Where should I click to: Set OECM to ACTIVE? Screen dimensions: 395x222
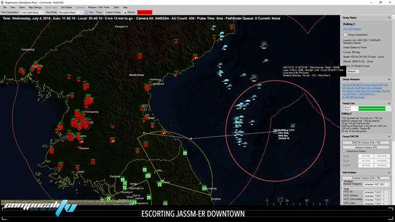pos(366,165)
